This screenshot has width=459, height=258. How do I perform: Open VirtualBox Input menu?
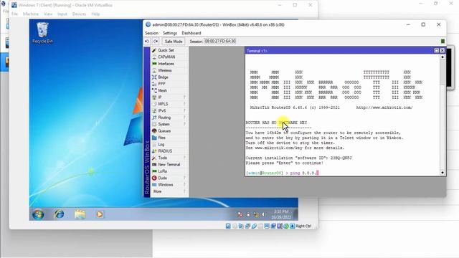(62, 14)
